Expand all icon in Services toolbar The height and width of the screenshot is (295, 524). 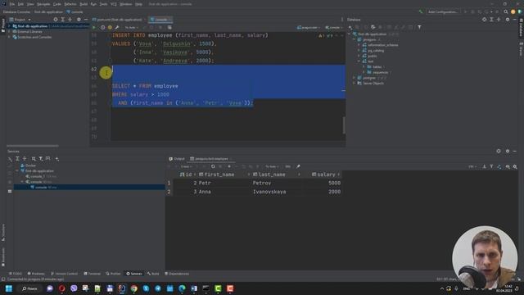pos(17,158)
